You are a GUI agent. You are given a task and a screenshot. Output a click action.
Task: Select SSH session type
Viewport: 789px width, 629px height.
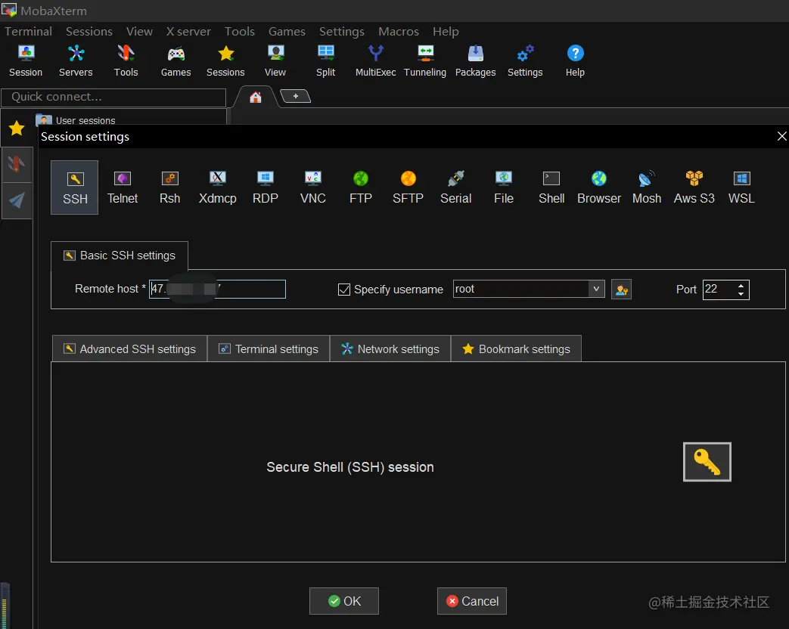pos(74,187)
